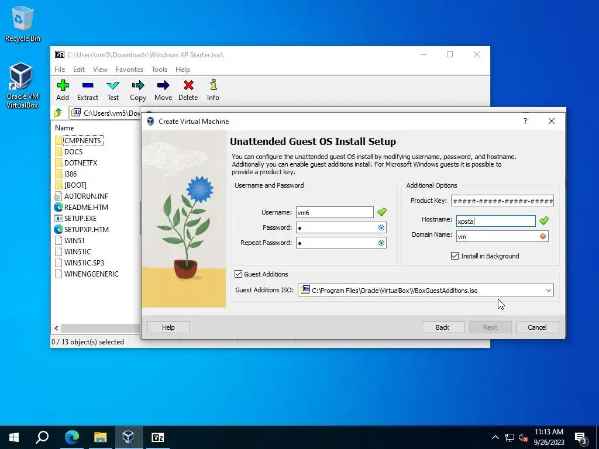Image resolution: width=599 pixels, height=449 pixels.
Task: Open the Recycle Bin desktop icon
Action: click(23, 23)
